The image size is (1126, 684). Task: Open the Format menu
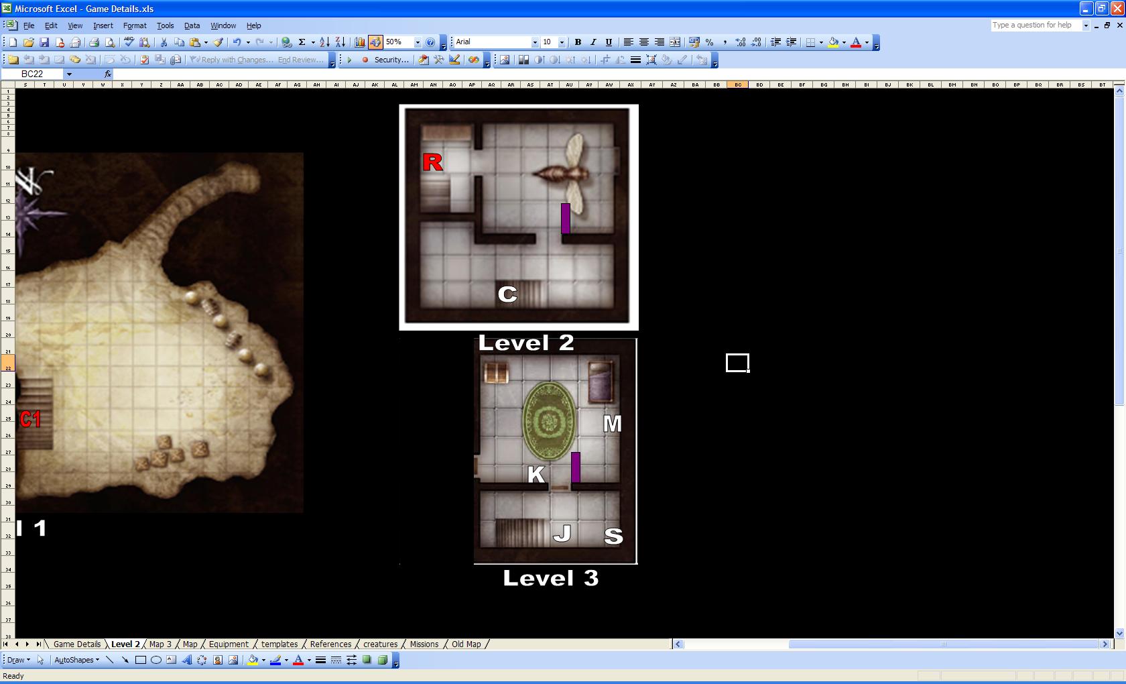click(135, 25)
